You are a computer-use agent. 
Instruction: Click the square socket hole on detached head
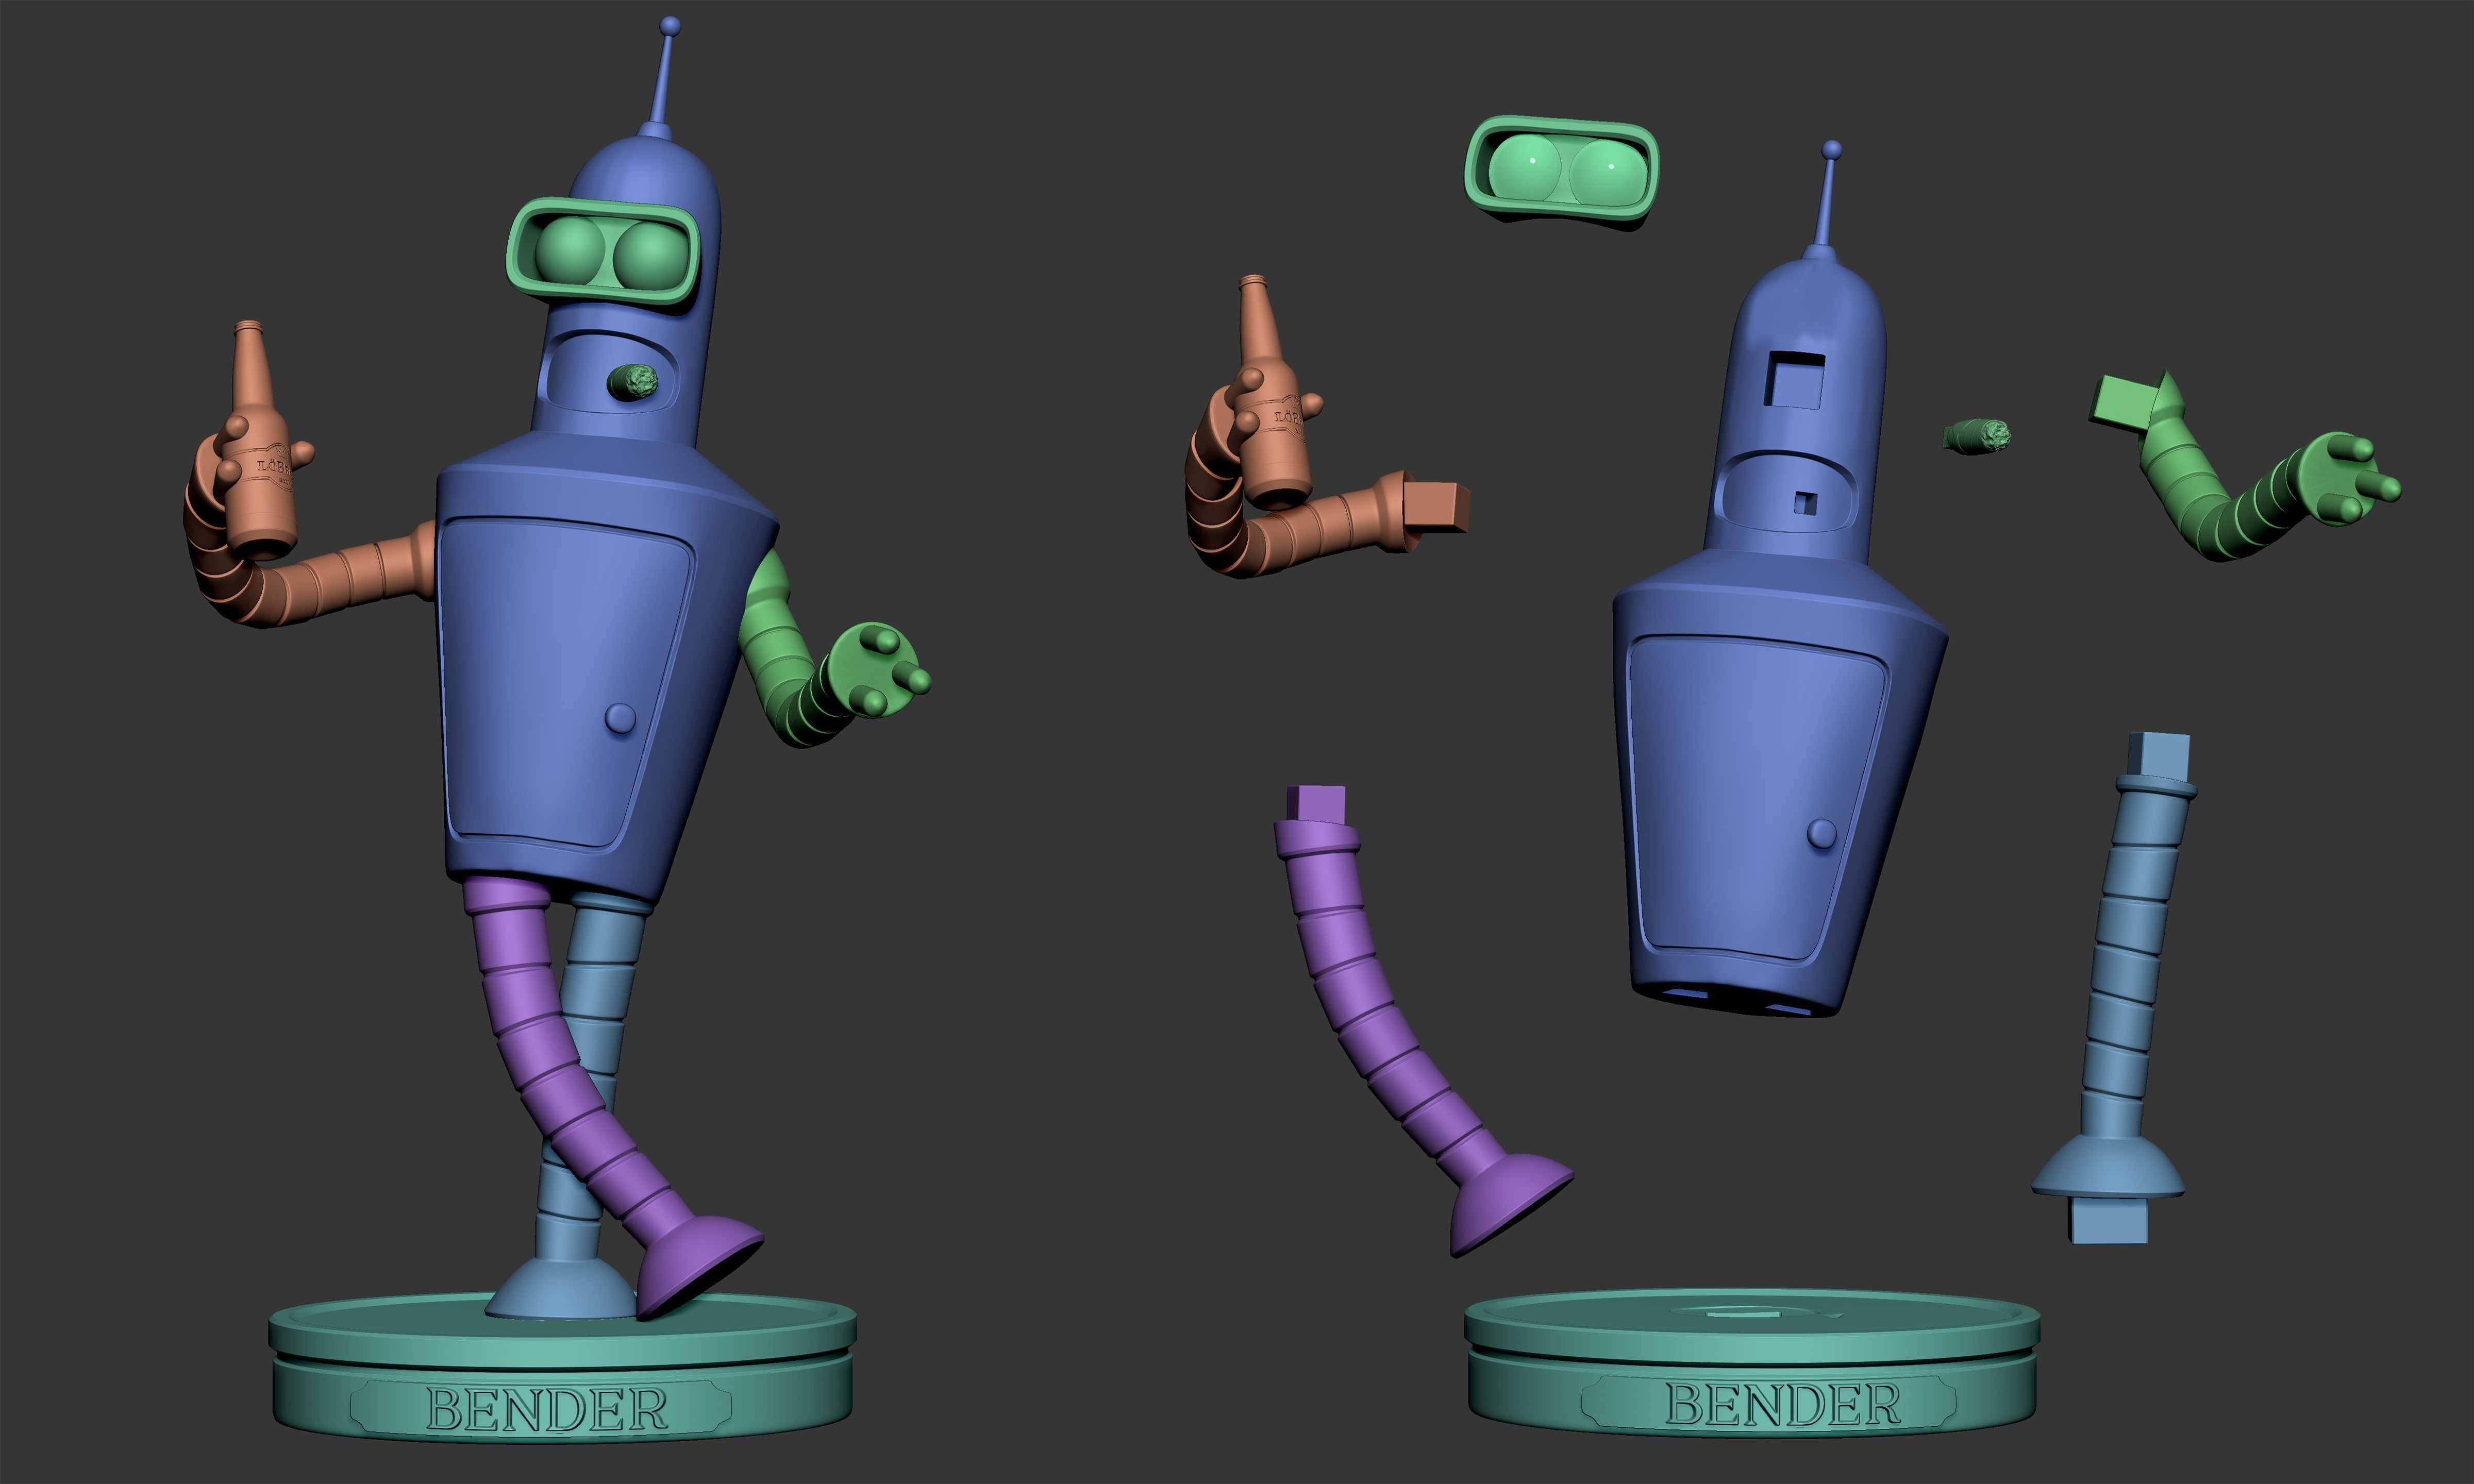point(1795,379)
